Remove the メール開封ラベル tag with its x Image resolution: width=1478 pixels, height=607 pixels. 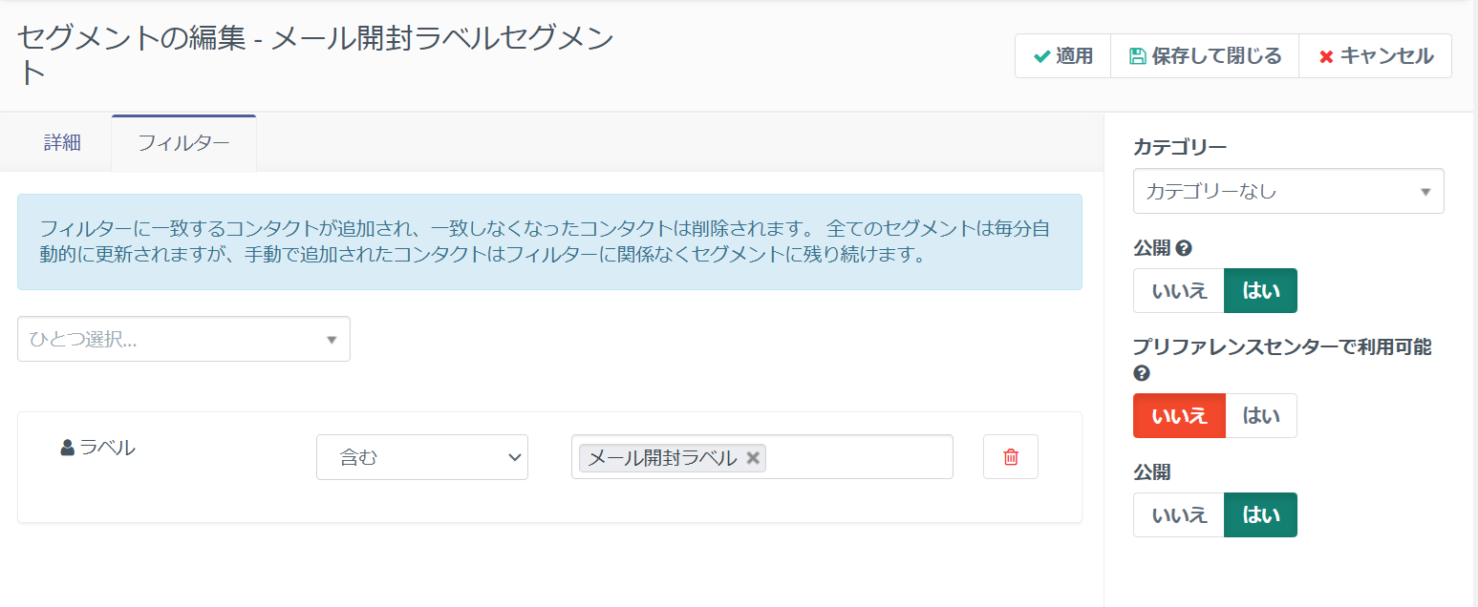point(753,458)
